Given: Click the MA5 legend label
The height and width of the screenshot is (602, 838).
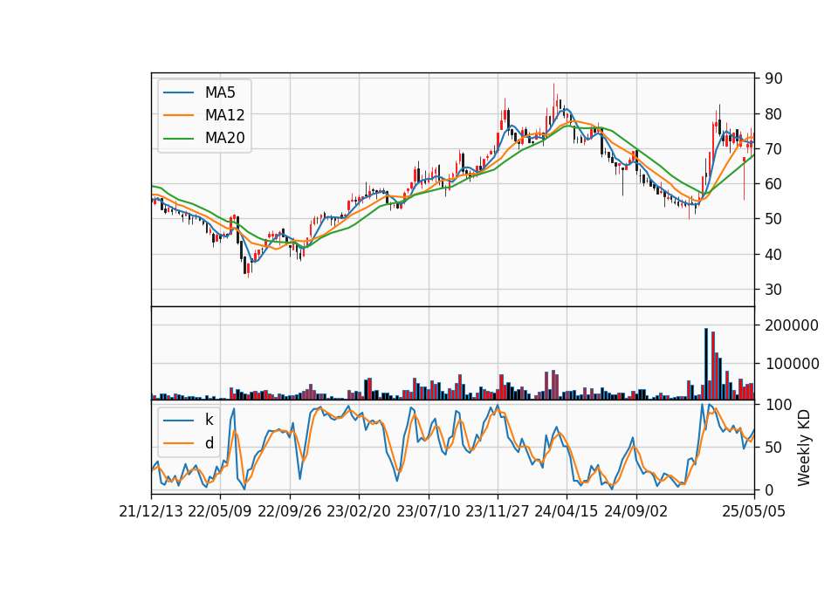Looking at the screenshot, I should 220,92.
